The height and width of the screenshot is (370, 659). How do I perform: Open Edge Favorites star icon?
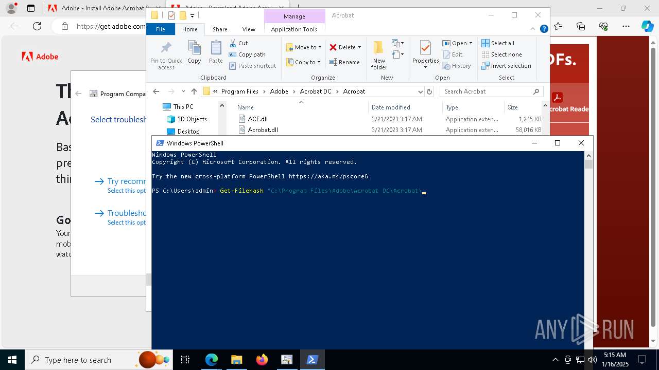(559, 26)
